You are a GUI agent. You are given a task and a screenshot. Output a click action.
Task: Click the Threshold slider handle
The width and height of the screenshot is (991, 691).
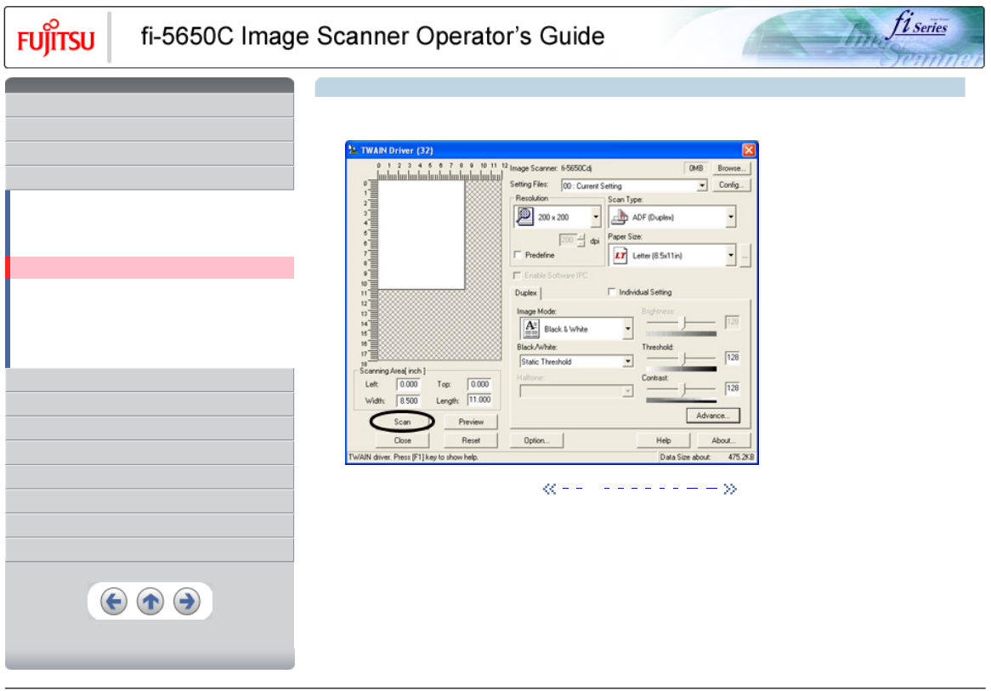[682, 359]
